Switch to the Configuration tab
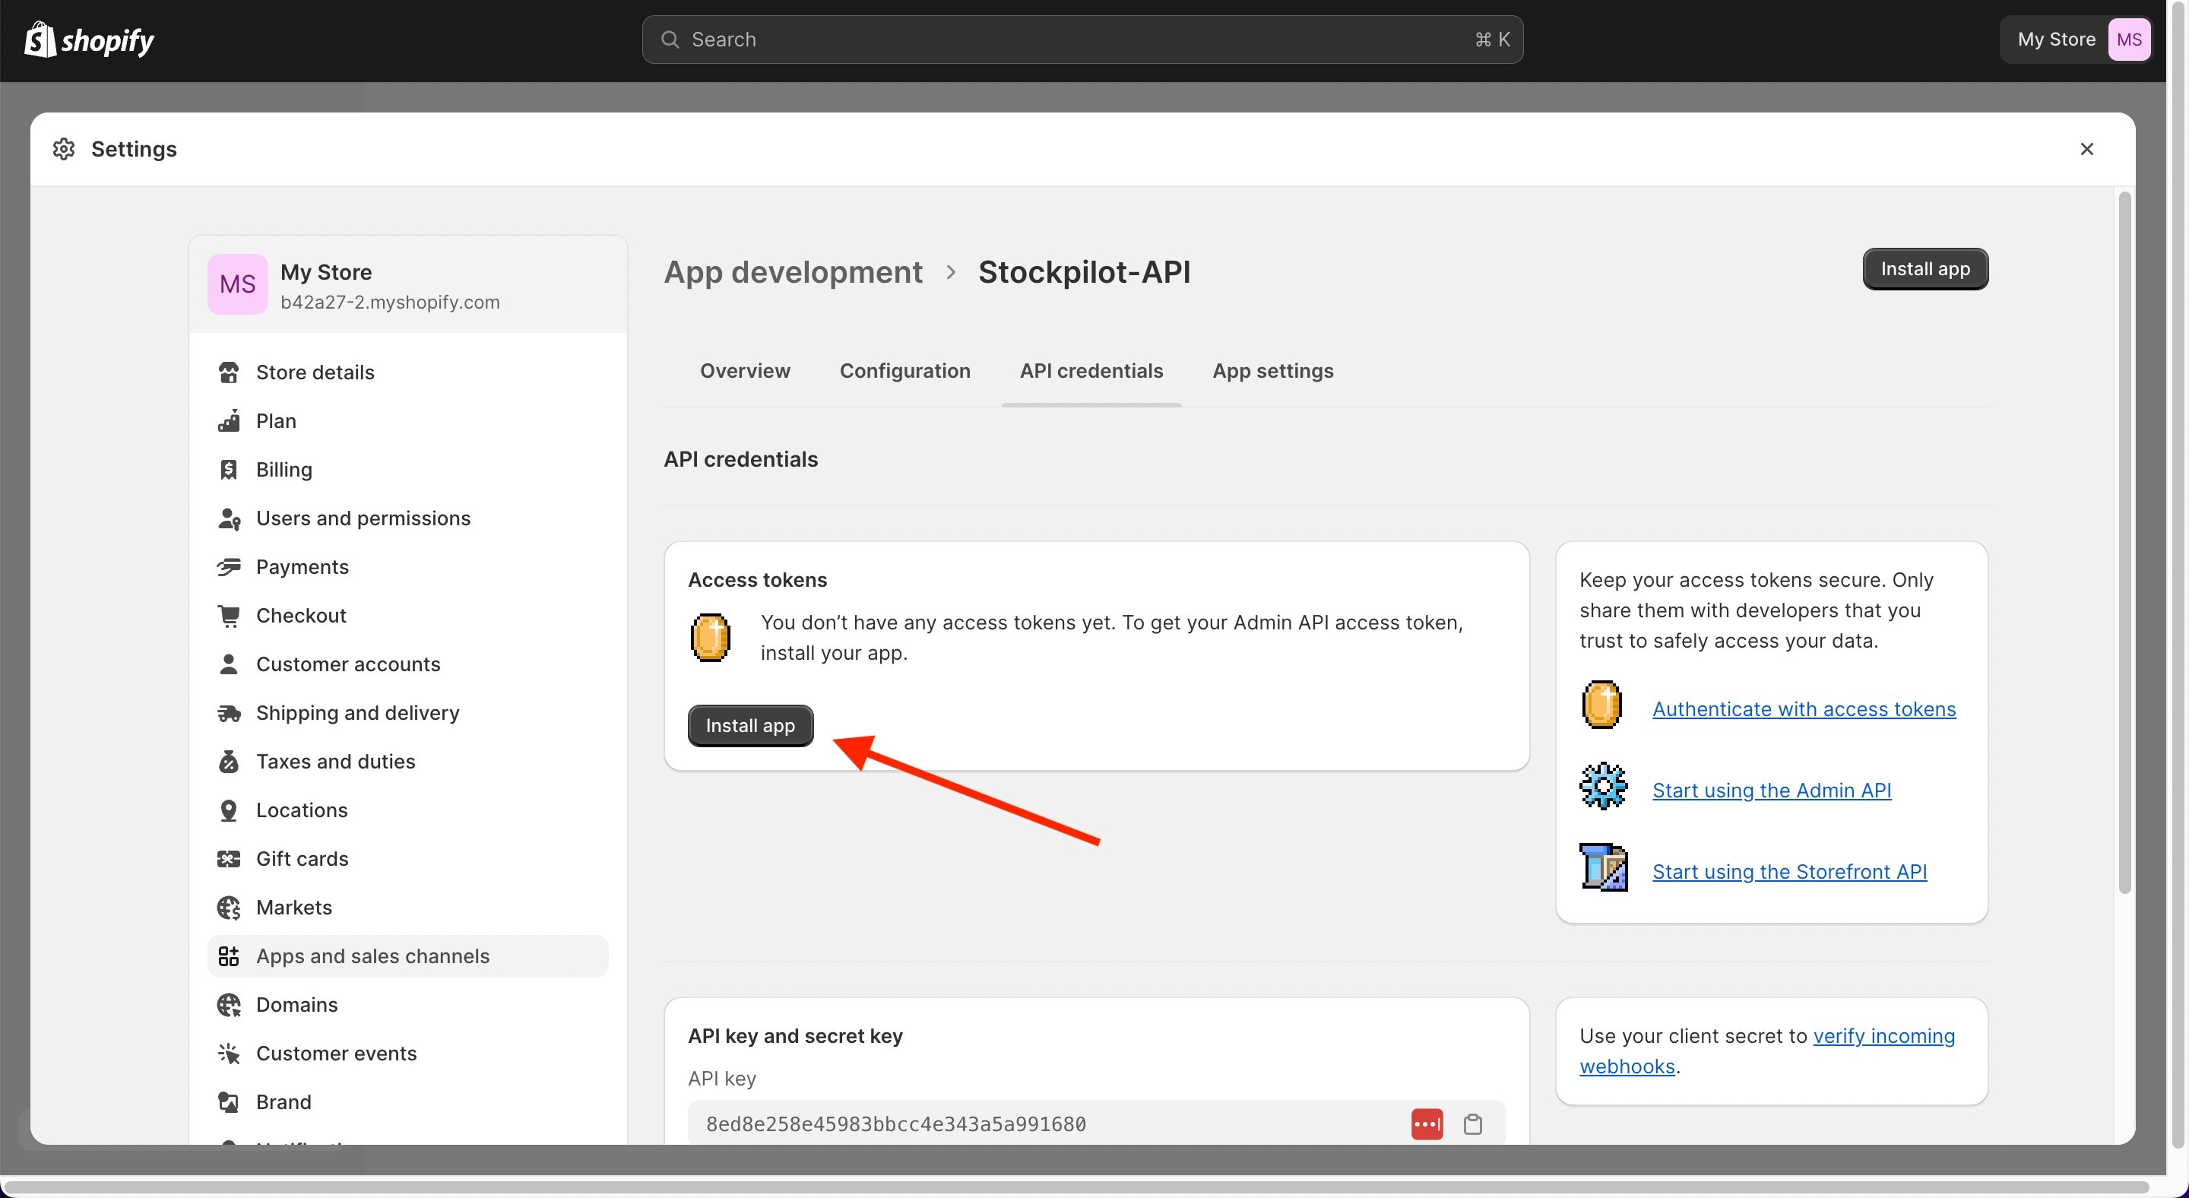The image size is (2189, 1198). coord(904,370)
